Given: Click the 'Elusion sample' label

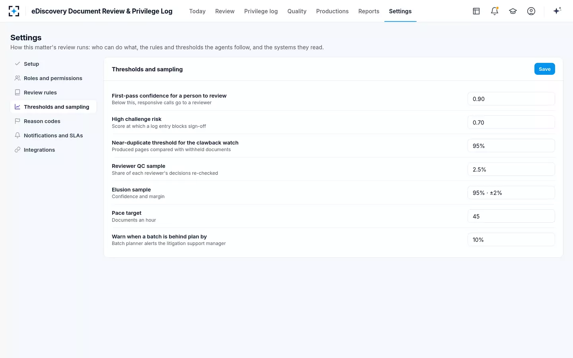Looking at the screenshot, I should [x=131, y=189].
